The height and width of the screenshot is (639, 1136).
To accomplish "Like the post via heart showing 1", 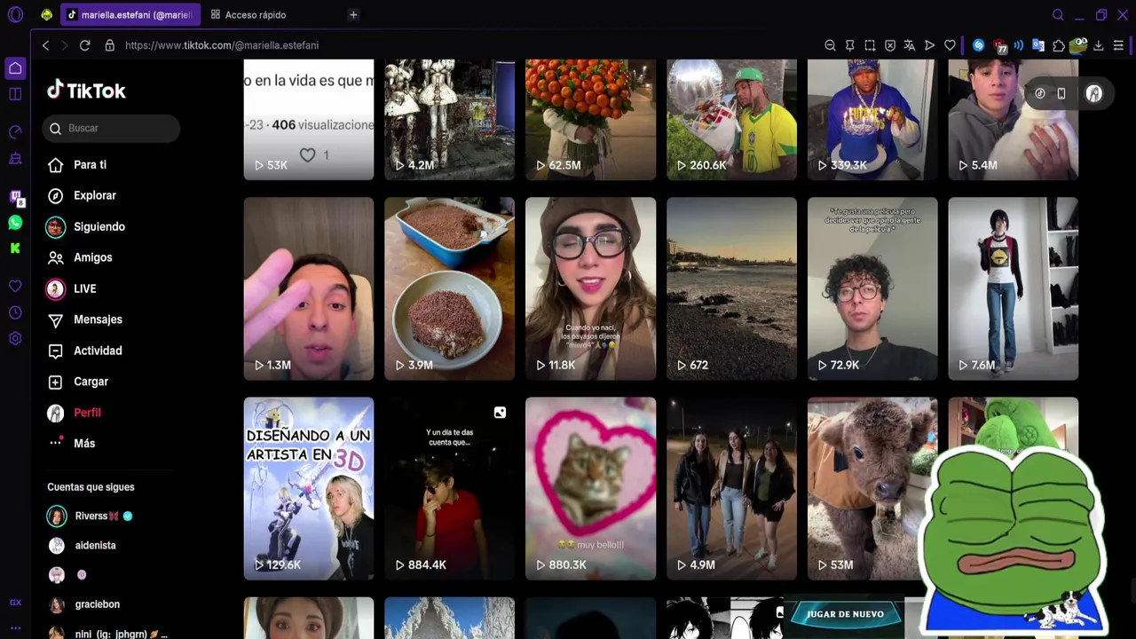I will 307,155.
